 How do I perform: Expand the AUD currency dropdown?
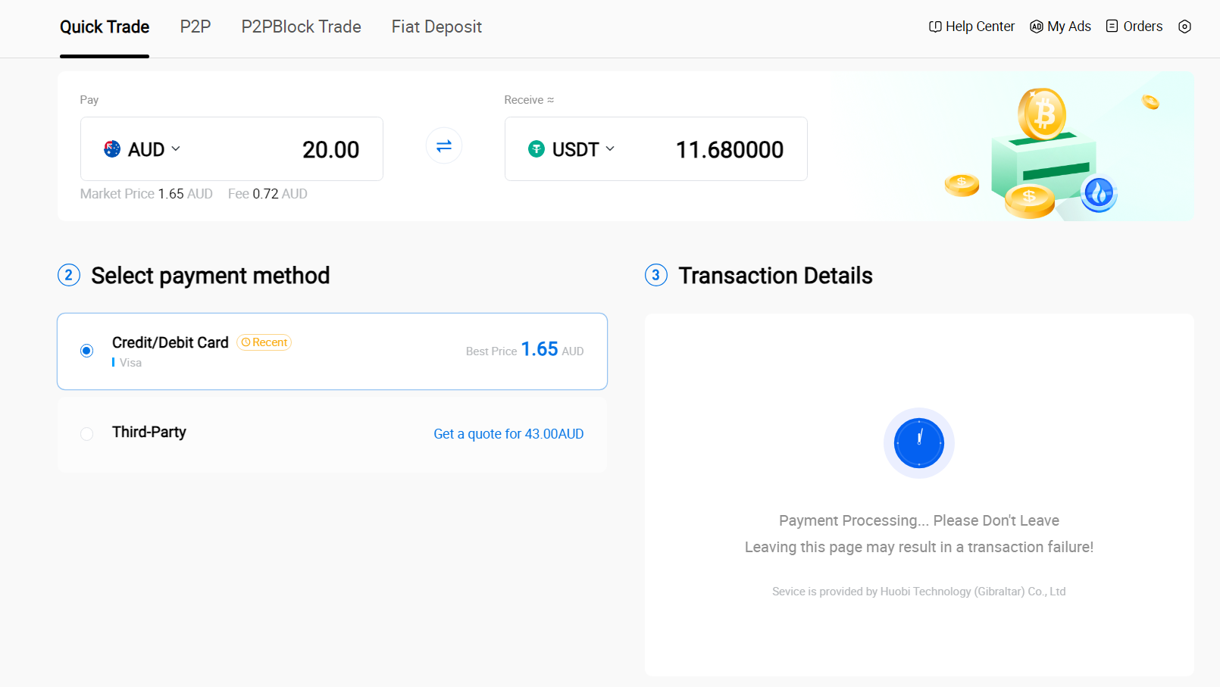176,149
